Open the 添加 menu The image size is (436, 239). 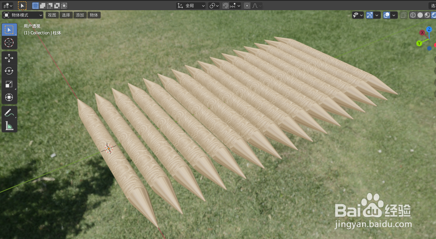coord(80,15)
